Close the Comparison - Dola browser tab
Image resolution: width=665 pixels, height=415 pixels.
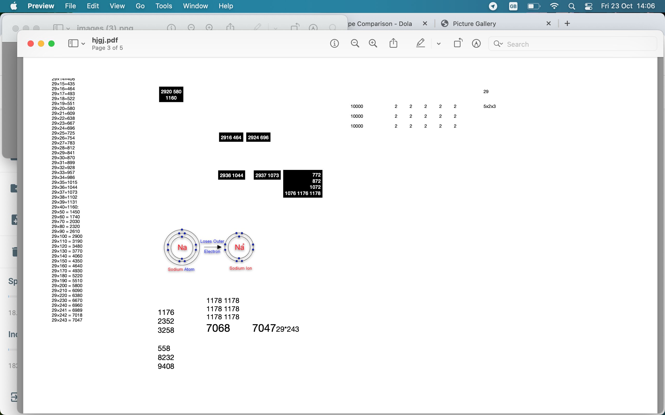coord(425,23)
